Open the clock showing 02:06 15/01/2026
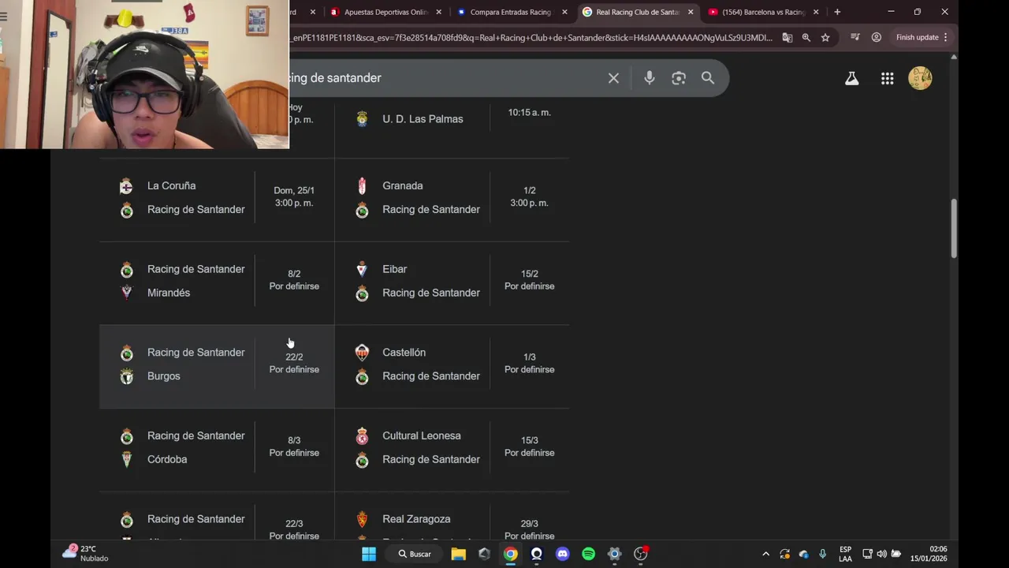The image size is (1009, 568). click(929, 554)
